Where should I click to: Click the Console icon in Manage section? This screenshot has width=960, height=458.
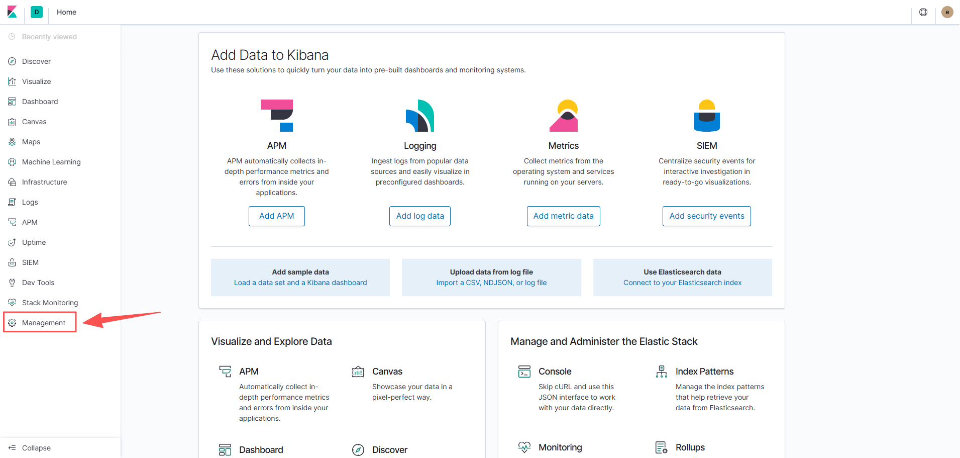524,372
